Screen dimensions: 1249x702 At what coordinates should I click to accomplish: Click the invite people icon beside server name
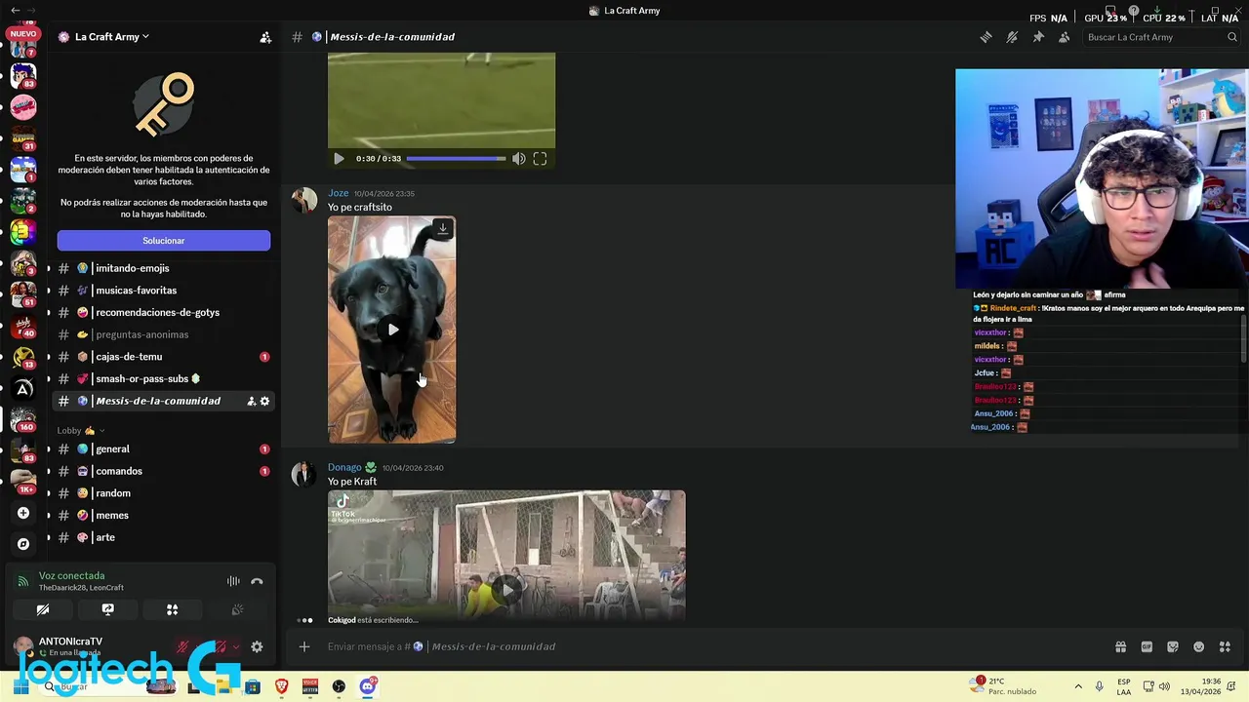pyautogui.click(x=265, y=37)
